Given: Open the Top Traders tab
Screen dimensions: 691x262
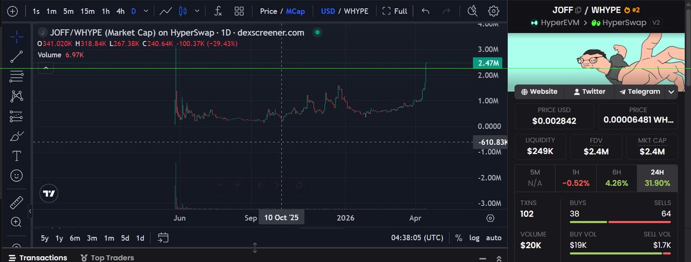Looking at the screenshot, I should [107, 257].
